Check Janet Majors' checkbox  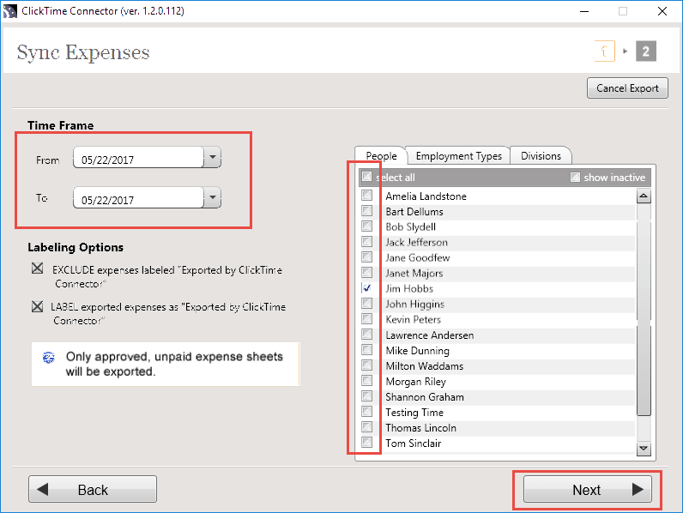pyautogui.click(x=366, y=273)
